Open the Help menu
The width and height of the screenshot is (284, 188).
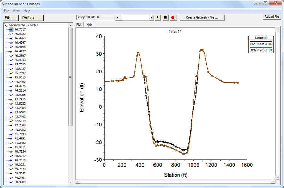point(27,11)
